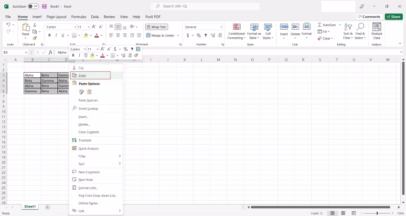The image size is (406, 216).
Task: Click the big Paste clipboard icon
Action: (26, 27)
